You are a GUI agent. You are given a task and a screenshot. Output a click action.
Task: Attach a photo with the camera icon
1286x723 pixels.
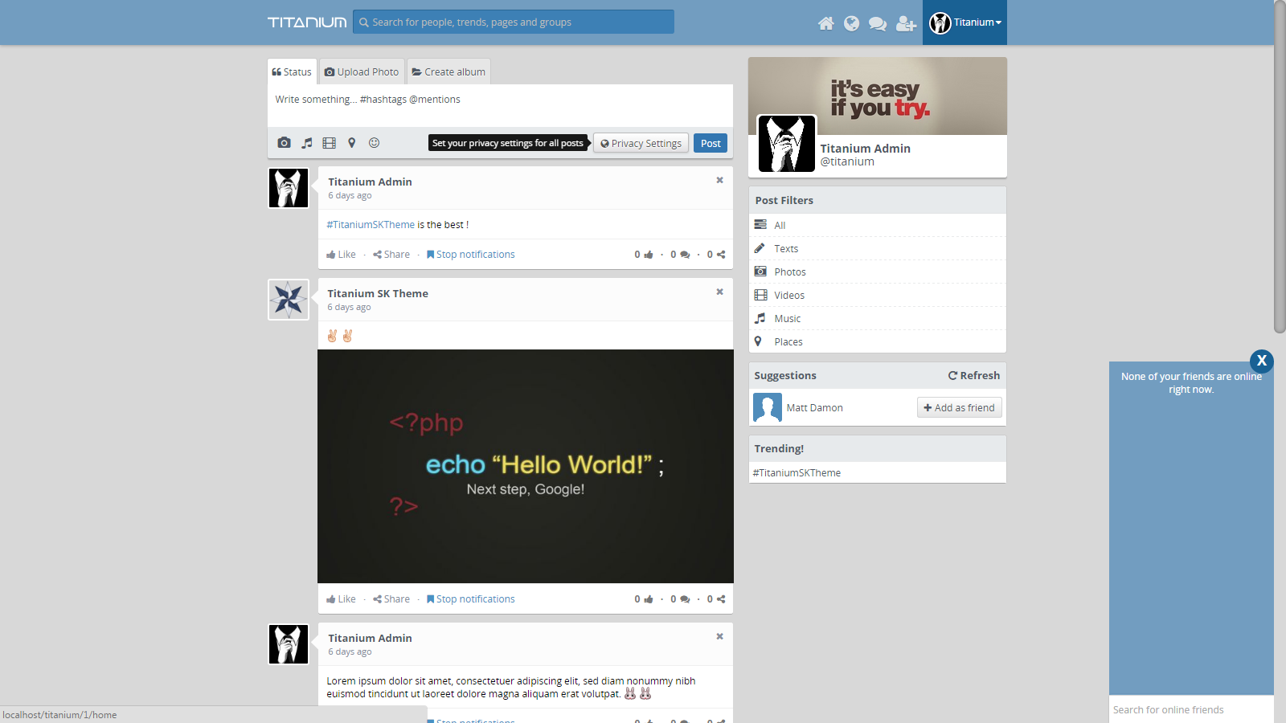[284, 143]
